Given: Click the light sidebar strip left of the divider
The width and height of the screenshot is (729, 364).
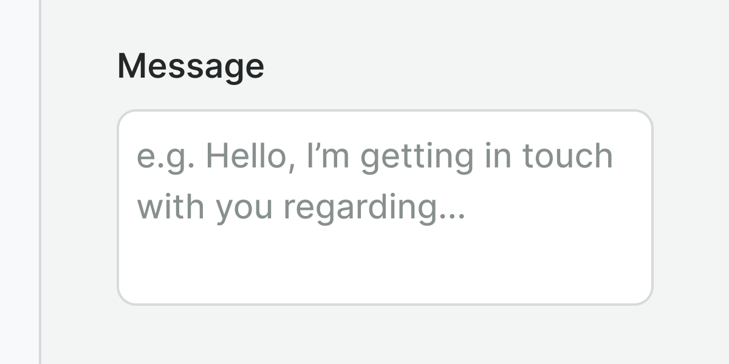Looking at the screenshot, I should pos(19,182).
